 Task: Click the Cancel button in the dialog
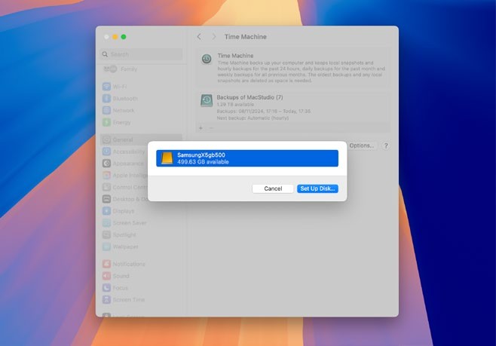[x=273, y=188]
